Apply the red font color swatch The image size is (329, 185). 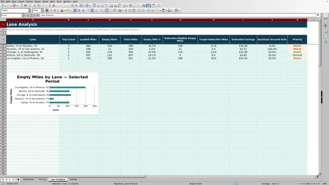tap(62, 11)
